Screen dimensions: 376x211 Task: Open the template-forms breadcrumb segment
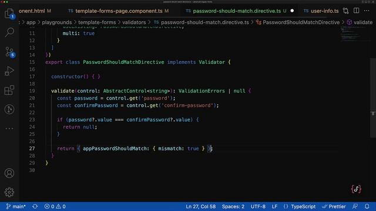coord(97,22)
